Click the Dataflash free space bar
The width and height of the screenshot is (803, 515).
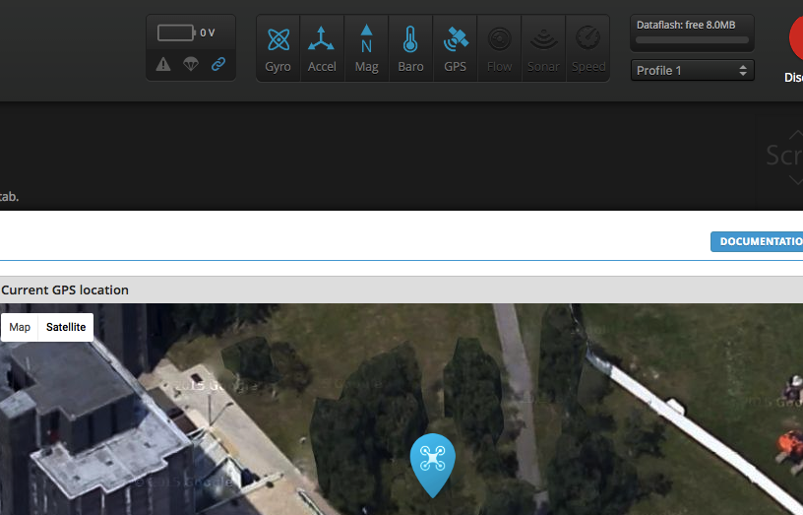[x=692, y=40]
